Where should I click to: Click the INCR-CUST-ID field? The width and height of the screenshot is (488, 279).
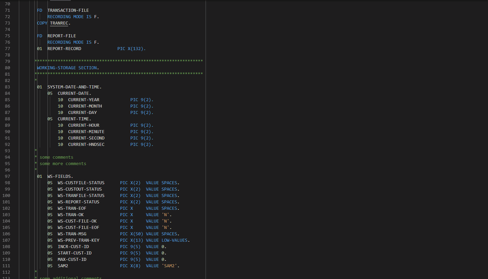pyautogui.click(x=73, y=247)
